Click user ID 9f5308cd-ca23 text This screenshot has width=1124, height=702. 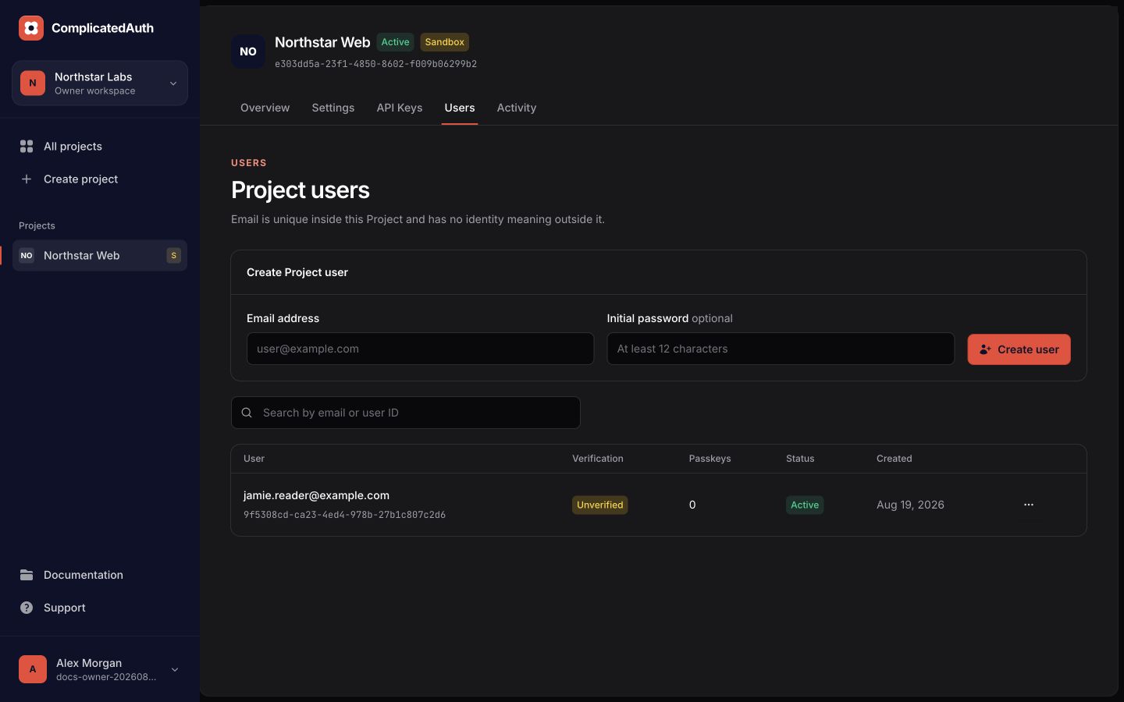click(x=344, y=515)
